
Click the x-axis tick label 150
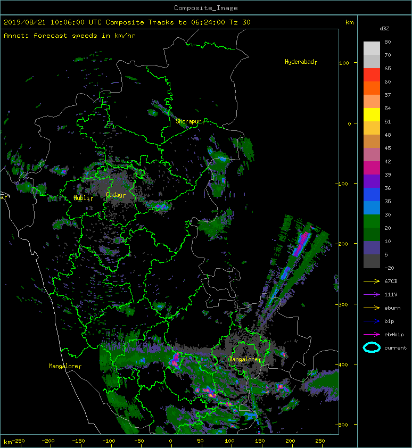(260, 441)
